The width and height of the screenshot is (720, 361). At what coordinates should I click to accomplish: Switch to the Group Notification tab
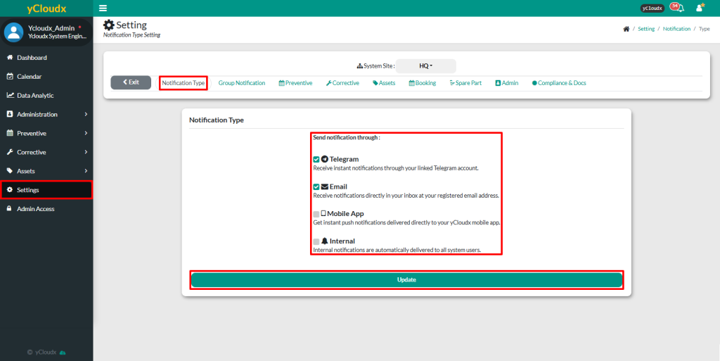click(242, 83)
